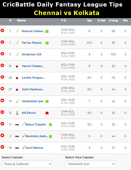Viewport: 131px width, 170px height.
Task: Click red status square next to MS Dhoni
Action: click(x=47, y=113)
